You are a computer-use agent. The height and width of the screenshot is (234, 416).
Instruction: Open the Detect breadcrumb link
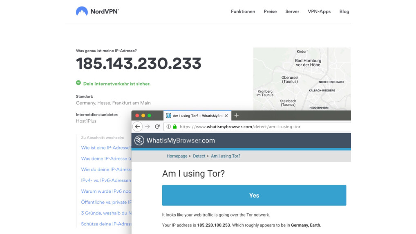(x=199, y=156)
